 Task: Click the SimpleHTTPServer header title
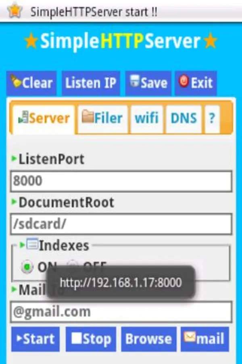[120, 41]
